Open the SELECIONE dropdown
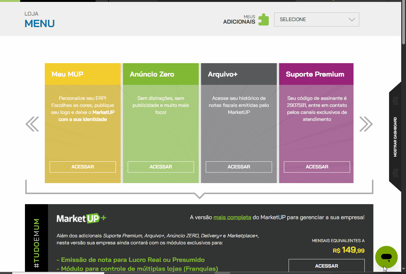406x274 pixels. coord(316,19)
